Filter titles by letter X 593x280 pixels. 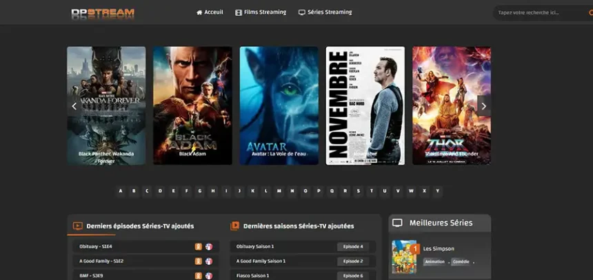coord(424,191)
